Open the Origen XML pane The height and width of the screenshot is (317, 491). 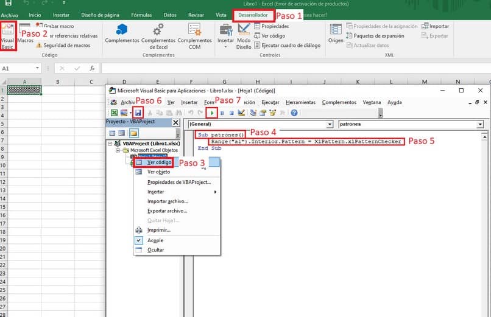coord(336,33)
